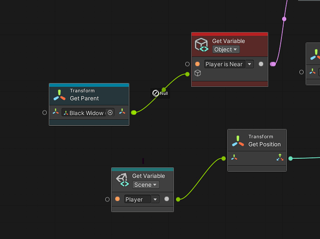Click the vector3 output icon on Get Position
This screenshot has width=320, height=239.
point(280,157)
